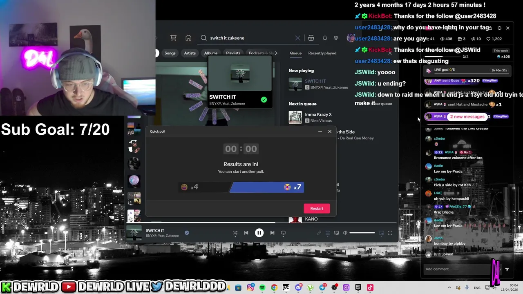Viewport: 523px width, 294px height.
Task: Expand more search filter chips arrow
Action: coord(276,53)
